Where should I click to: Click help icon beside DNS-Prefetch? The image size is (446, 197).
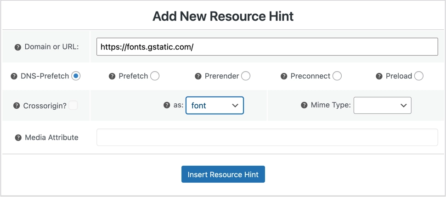[14, 76]
